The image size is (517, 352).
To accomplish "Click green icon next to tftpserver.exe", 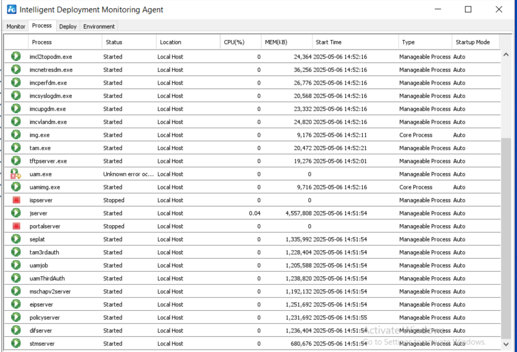I will pyautogui.click(x=16, y=161).
